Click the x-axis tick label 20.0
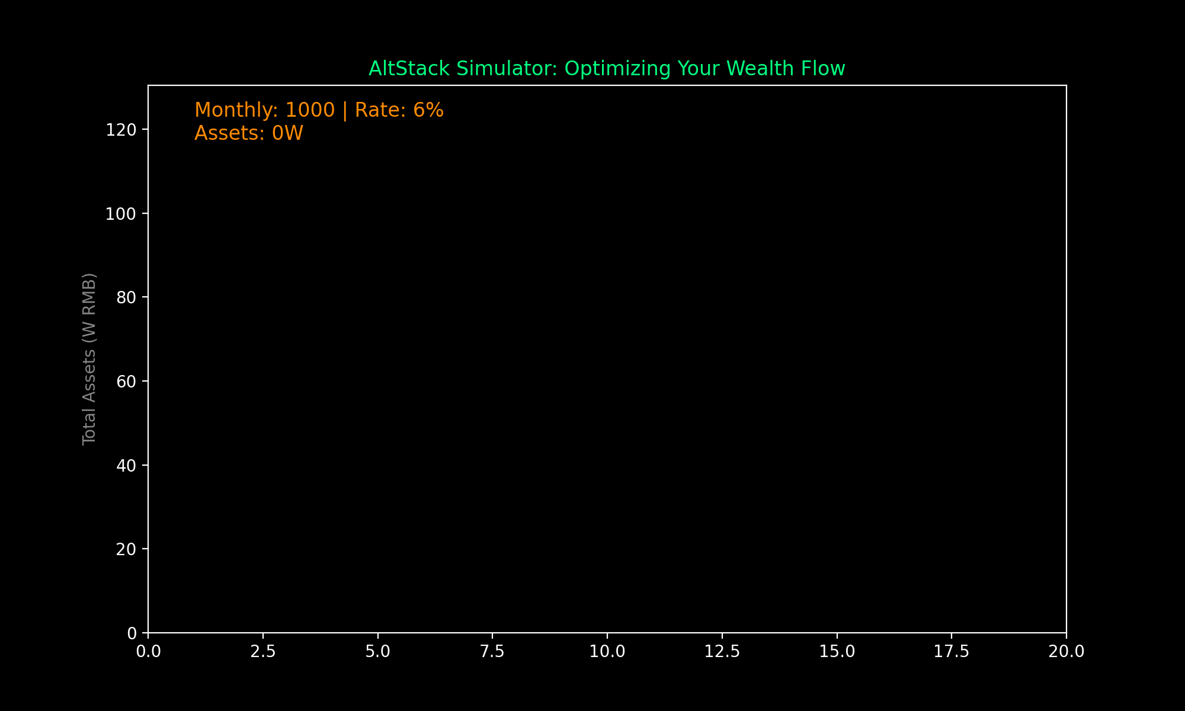 click(1066, 652)
